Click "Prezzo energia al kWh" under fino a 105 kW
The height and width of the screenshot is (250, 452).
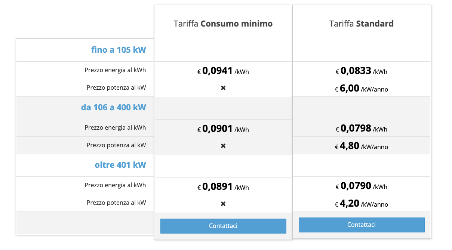pos(115,70)
